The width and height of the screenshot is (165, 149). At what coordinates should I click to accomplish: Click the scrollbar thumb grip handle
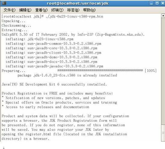[x=163, y=133]
